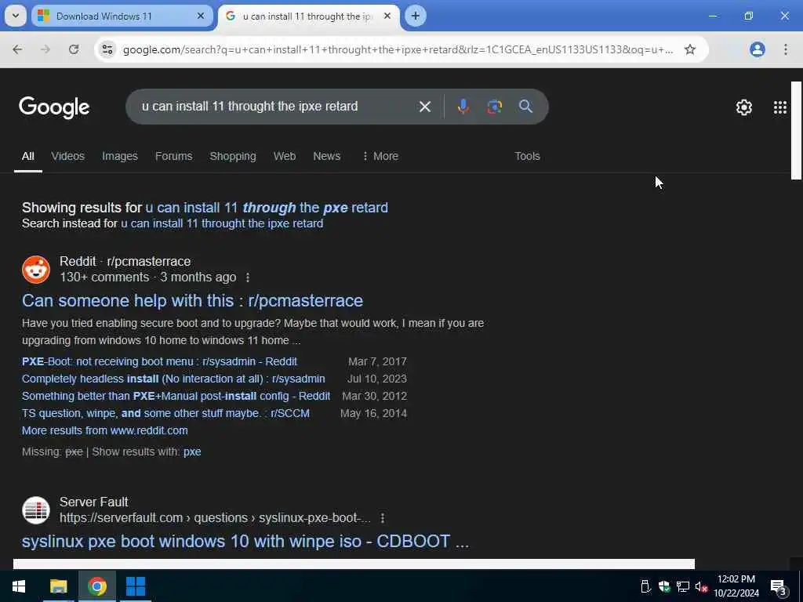This screenshot has width=803, height=602.
Task: Open 'PXE-Boot: not receiving boot menu' link
Action: click(159, 361)
